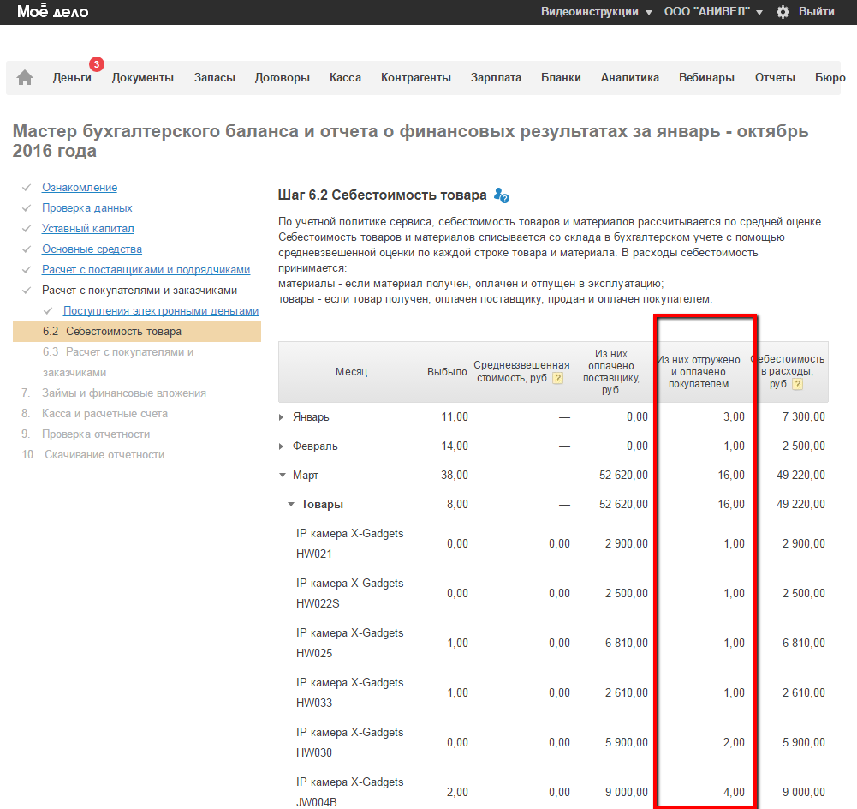Click the home icon in navigation bar
The width and height of the screenshot is (857, 809).
pos(25,78)
